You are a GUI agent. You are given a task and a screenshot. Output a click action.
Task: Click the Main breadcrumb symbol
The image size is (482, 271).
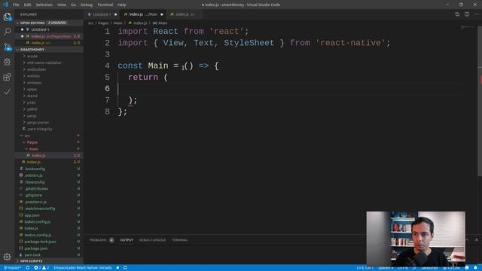[160, 23]
